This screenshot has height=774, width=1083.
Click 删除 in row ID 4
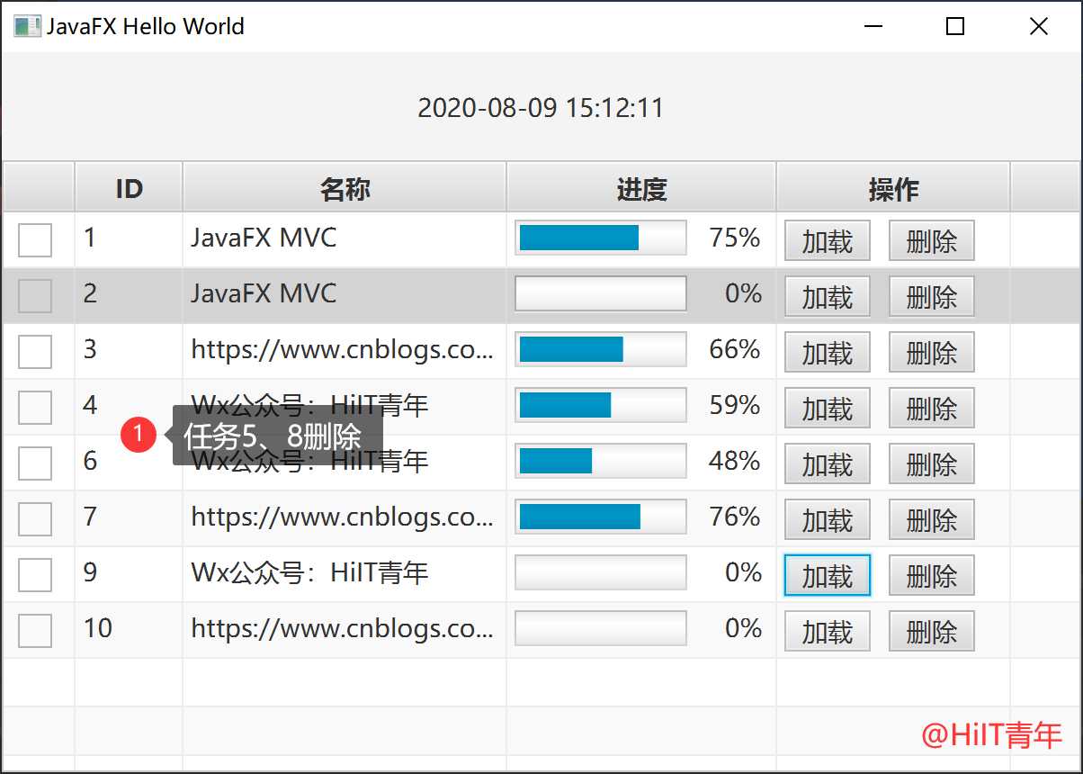[932, 408]
